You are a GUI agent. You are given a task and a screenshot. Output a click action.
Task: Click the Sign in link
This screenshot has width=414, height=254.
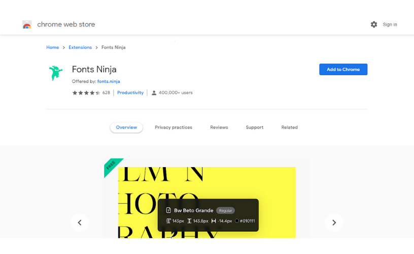[390, 24]
